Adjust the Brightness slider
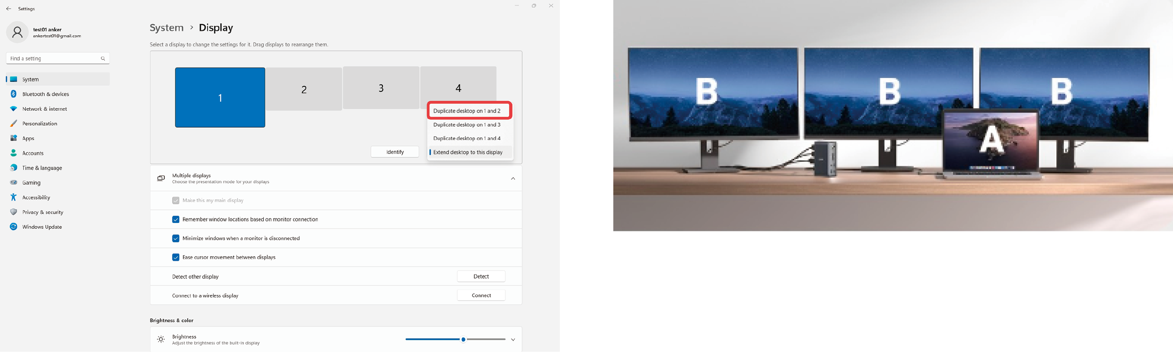Image resolution: width=1173 pixels, height=352 pixels. click(x=463, y=340)
